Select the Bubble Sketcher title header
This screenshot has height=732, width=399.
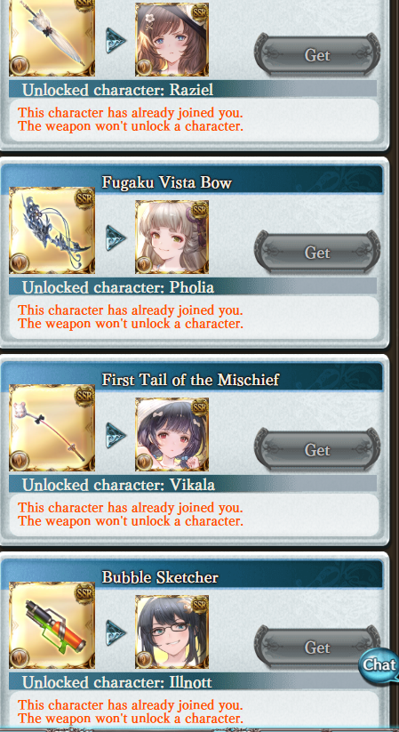160,577
